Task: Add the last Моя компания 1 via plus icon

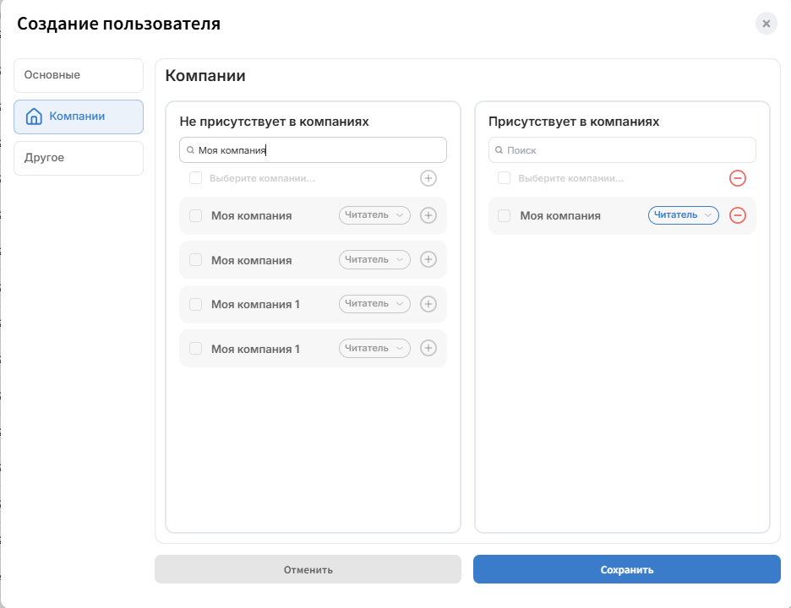Action: tap(428, 348)
